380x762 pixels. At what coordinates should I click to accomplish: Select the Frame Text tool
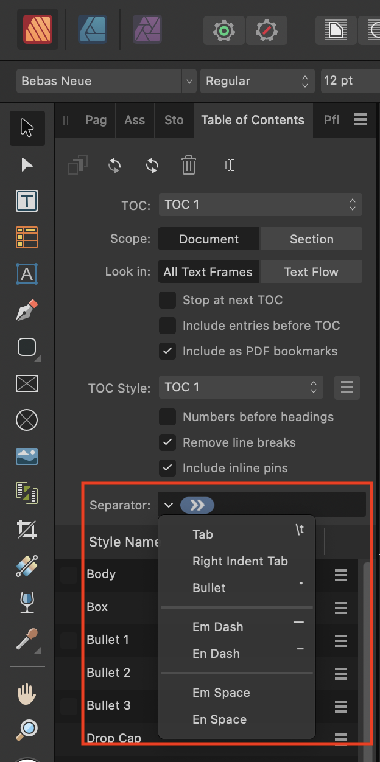pyautogui.click(x=26, y=201)
